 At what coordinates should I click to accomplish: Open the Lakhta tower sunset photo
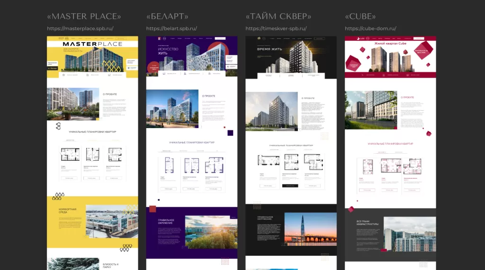coord(310,229)
